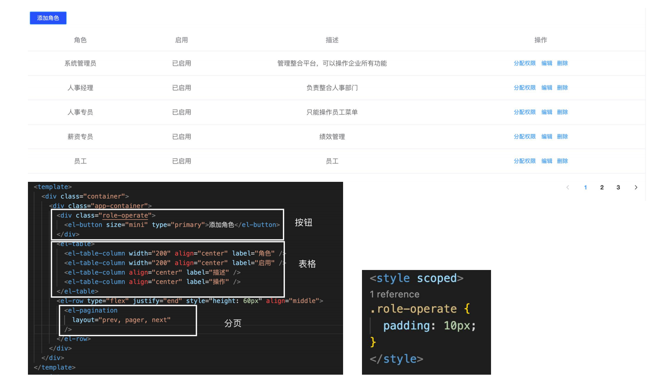Click the 添加角色 button

pyautogui.click(x=48, y=18)
